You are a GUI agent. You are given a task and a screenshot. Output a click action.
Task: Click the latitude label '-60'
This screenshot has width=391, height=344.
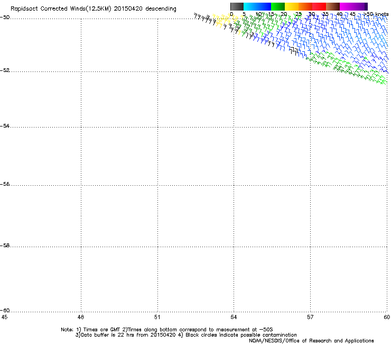coord(5,311)
